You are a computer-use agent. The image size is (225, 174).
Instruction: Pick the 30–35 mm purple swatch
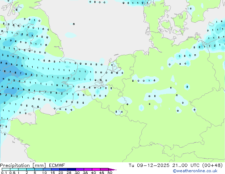[x=79, y=169]
